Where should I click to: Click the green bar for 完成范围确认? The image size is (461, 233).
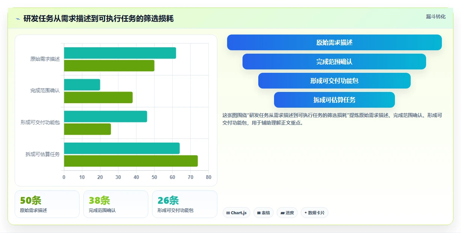point(98,98)
